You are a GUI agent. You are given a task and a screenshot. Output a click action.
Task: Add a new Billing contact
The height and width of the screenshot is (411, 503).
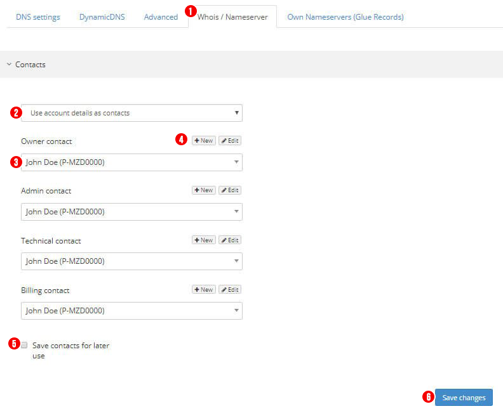tap(204, 290)
